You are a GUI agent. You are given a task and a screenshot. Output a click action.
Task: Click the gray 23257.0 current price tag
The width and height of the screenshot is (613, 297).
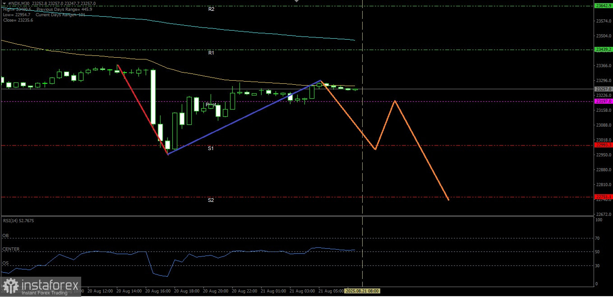point(604,89)
